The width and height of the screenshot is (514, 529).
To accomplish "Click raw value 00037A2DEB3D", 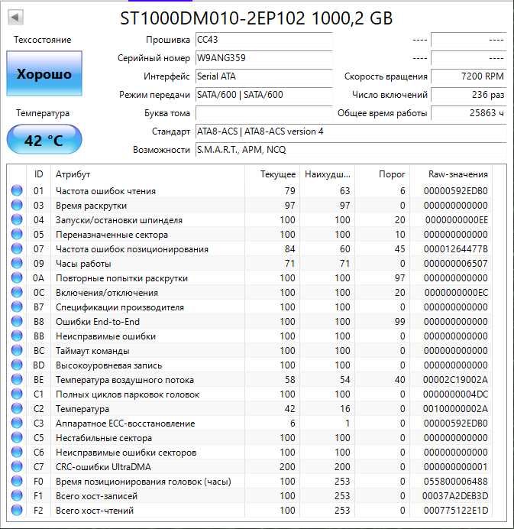I will (455, 495).
